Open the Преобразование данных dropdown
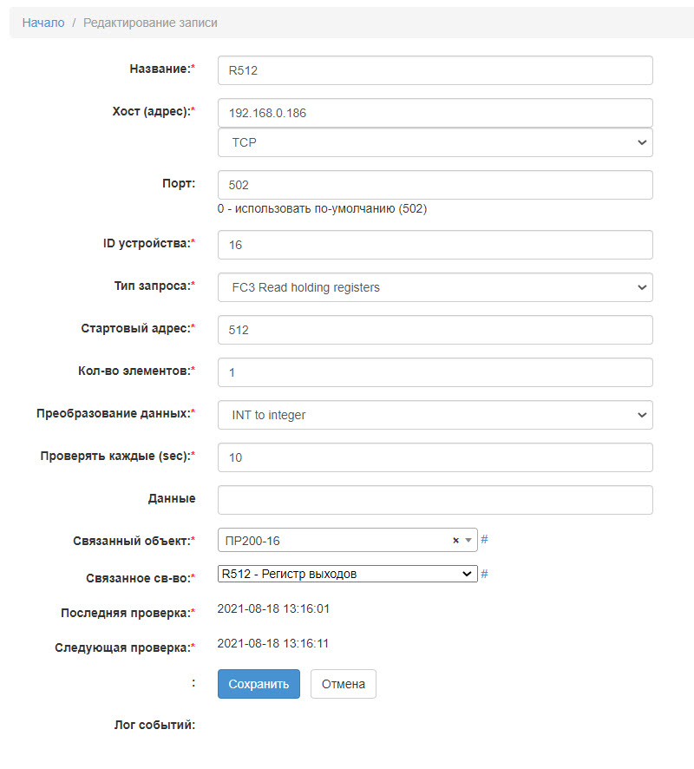The width and height of the screenshot is (694, 769). 435,415
